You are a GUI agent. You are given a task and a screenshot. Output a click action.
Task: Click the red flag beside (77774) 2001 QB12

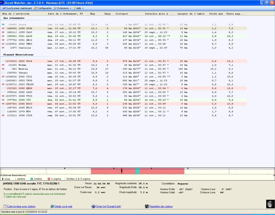[x=3, y=40]
